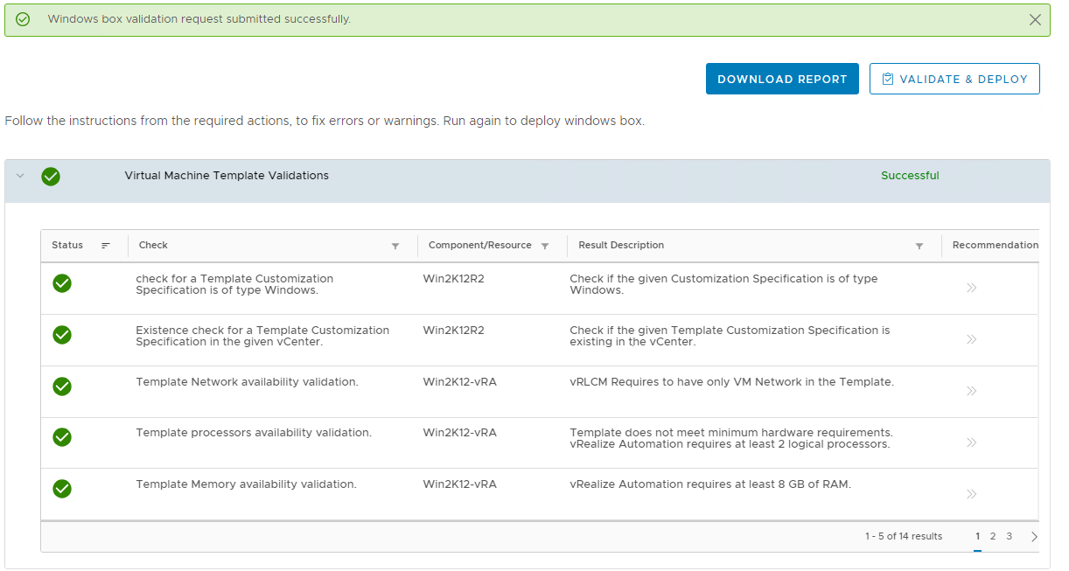Expand recommendation for Template Memory availability validation
Image resolution: width=1069 pixels, height=571 pixels.
click(x=971, y=494)
